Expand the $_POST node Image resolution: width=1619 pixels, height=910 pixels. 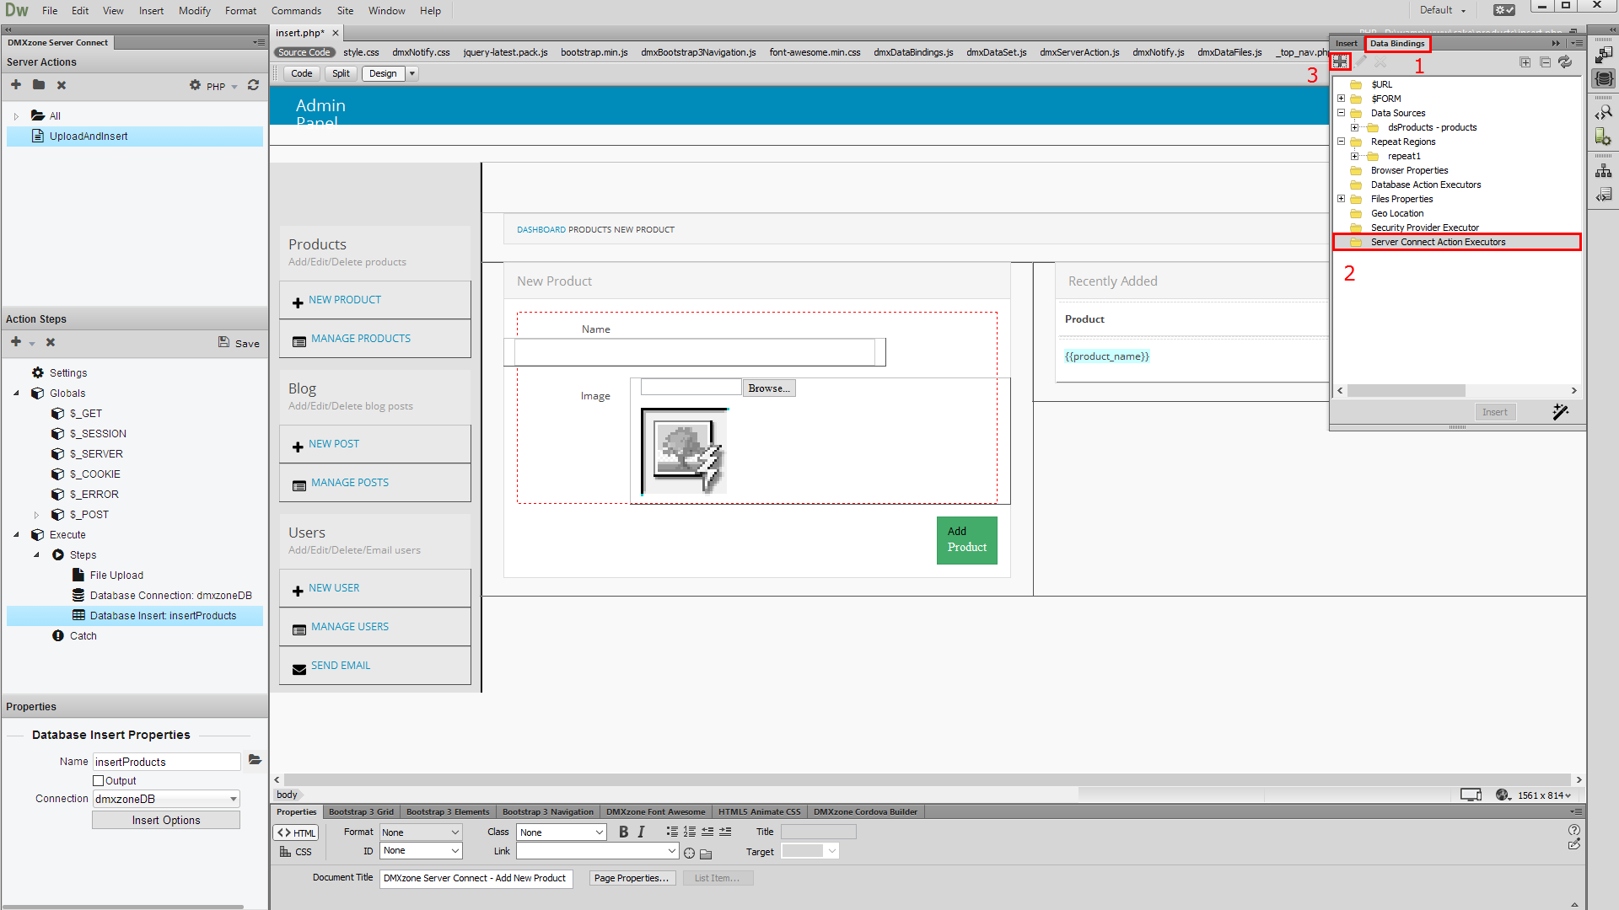(x=36, y=515)
